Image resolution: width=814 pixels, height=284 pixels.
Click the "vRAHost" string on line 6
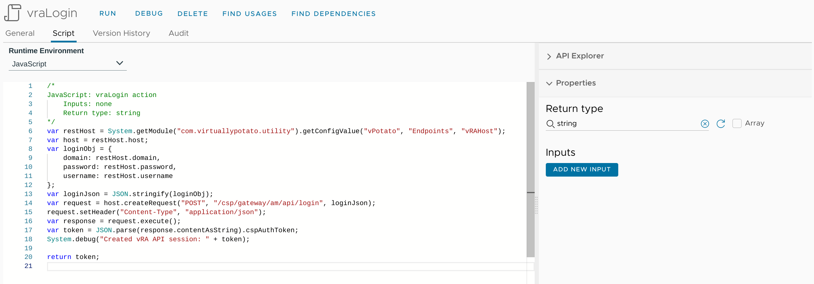click(479, 131)
